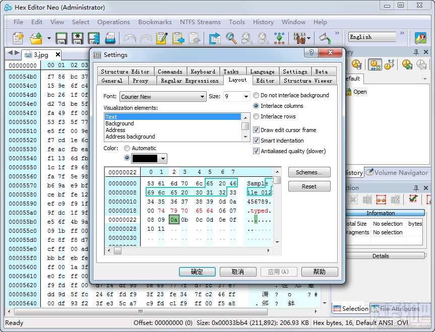Toggle Draw edit cursor frame checkbox
The height and width of the screenshot is (332, 435).
point(256,130)
